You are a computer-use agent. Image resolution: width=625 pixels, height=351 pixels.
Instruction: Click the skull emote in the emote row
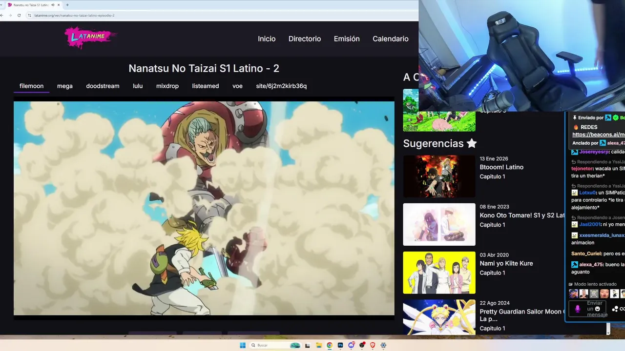click(x=594, y=294)
